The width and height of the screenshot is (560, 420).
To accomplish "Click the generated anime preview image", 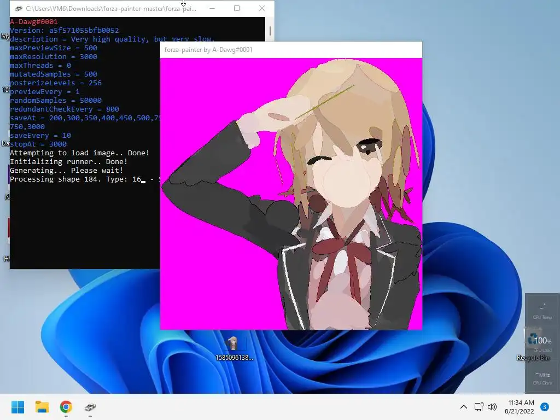I will click(x=291, y=194).
